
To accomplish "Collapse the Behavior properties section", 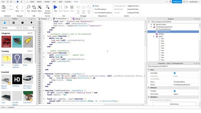I will pyautogui.click(x=149, y=88).
